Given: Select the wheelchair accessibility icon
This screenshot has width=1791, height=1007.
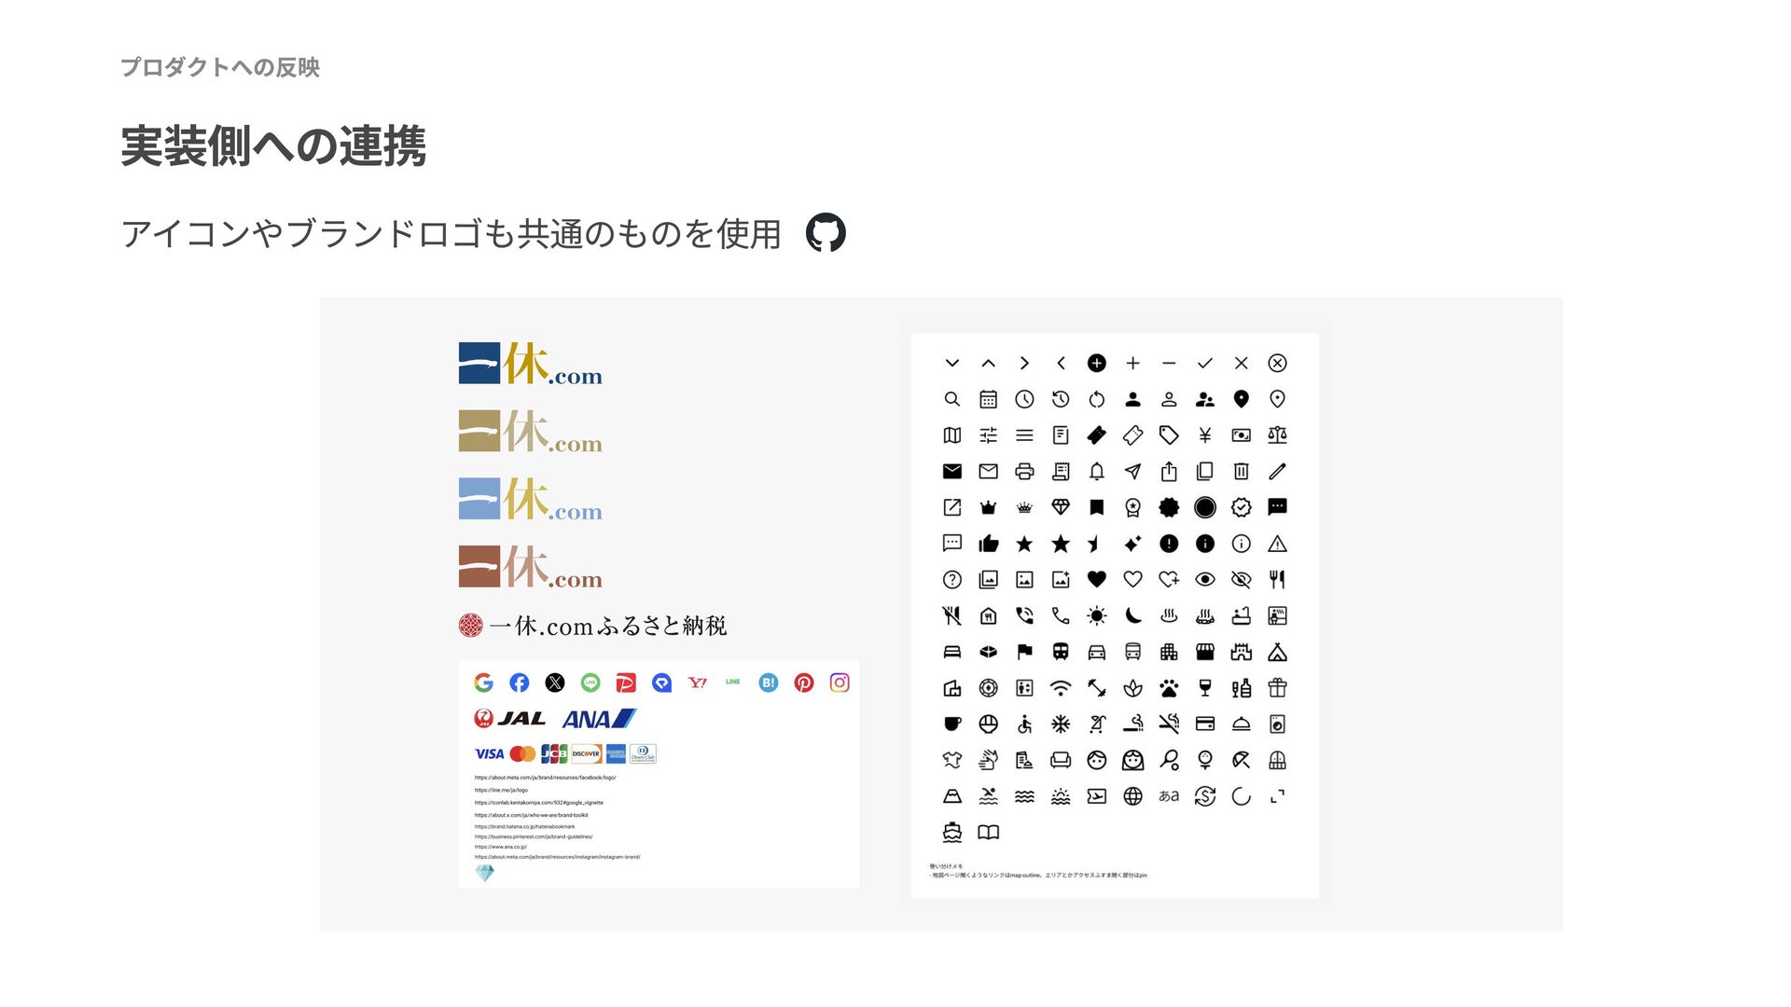Looking at the screenshot, I should 1024,724.
